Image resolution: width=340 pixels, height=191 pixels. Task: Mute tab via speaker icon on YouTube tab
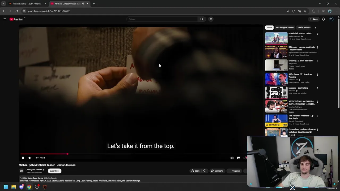click(83, 4)
